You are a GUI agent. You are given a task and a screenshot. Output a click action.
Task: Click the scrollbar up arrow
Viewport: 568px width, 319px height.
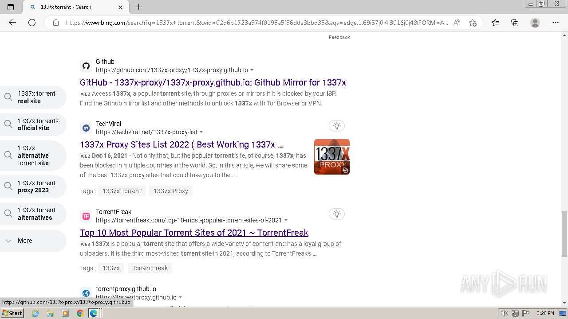[x=564, y=35]
